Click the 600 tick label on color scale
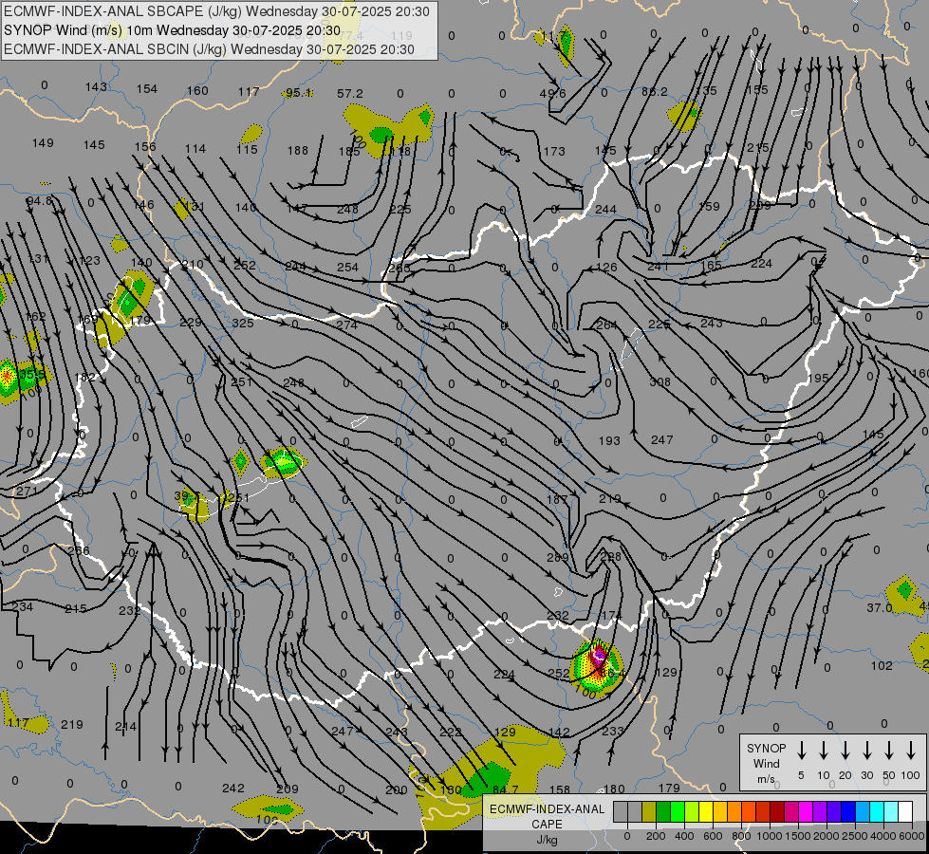The width and height of the screenshot is (929, 854). (713, 836)
